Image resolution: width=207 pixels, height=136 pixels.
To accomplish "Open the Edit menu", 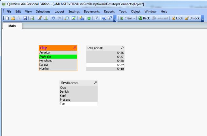I will coord(18,11).
